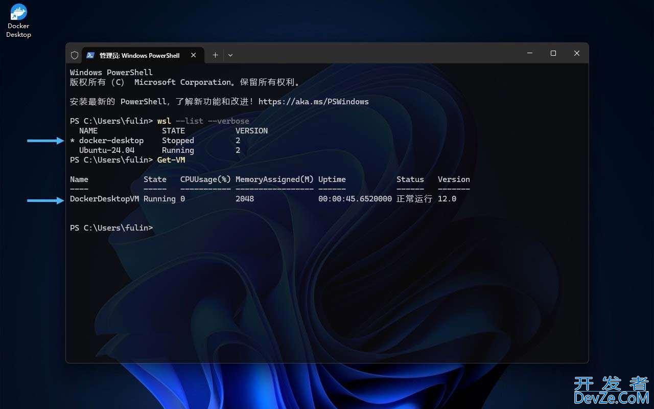
Task: Click the 'CPUUsage(%)' column header
Action: pyautogui.click(x=205, y=179)
